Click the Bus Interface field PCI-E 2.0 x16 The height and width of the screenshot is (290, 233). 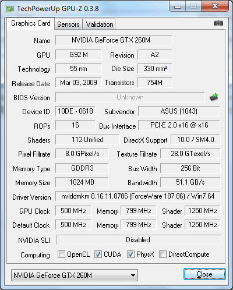179,125
